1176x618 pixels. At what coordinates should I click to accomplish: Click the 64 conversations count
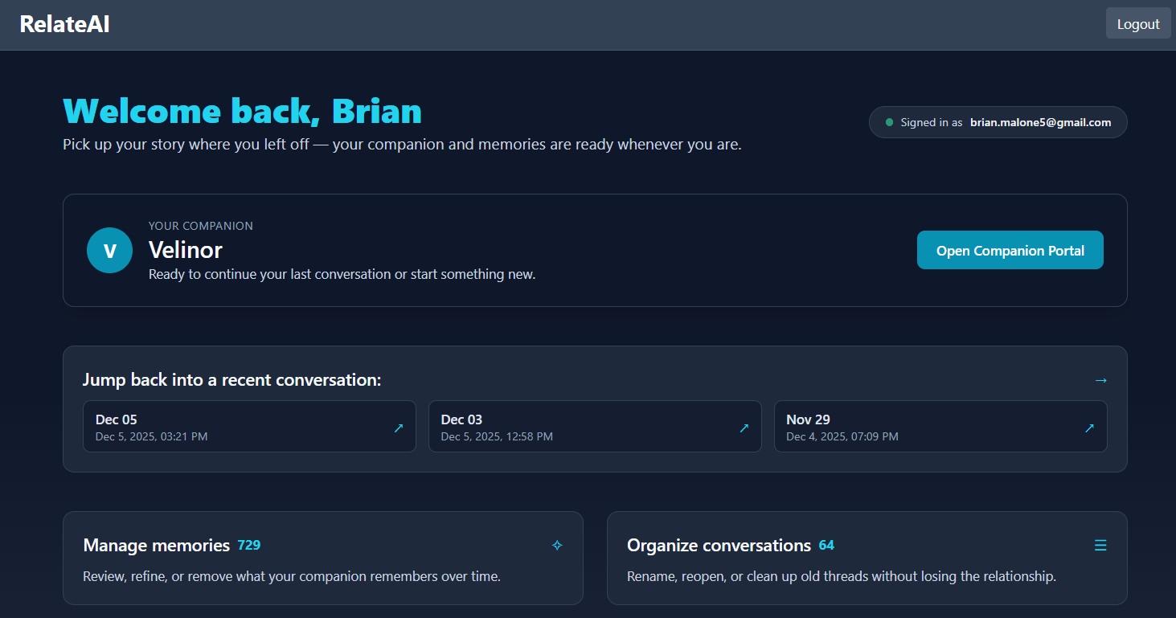pyautogui.click(x=826, y=545)
